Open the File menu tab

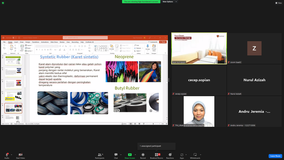(x=4, y=42)
